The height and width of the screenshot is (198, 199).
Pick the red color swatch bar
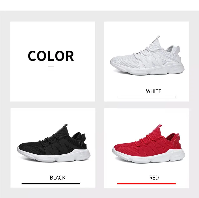point(146,184)
